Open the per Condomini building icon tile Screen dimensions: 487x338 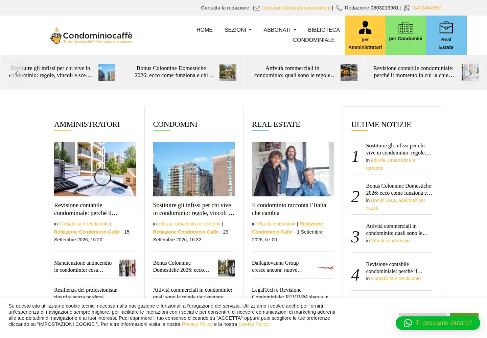click(406, 35)
